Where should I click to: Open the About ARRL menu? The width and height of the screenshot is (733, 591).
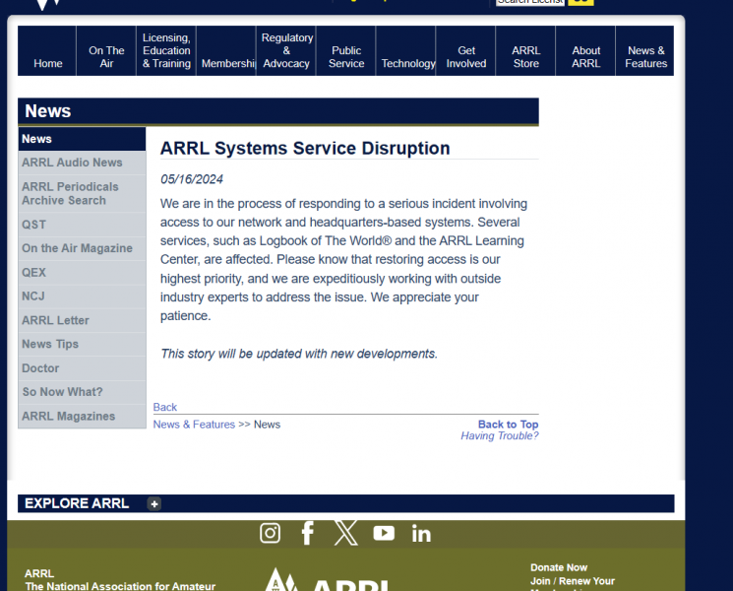coord(585,50)
